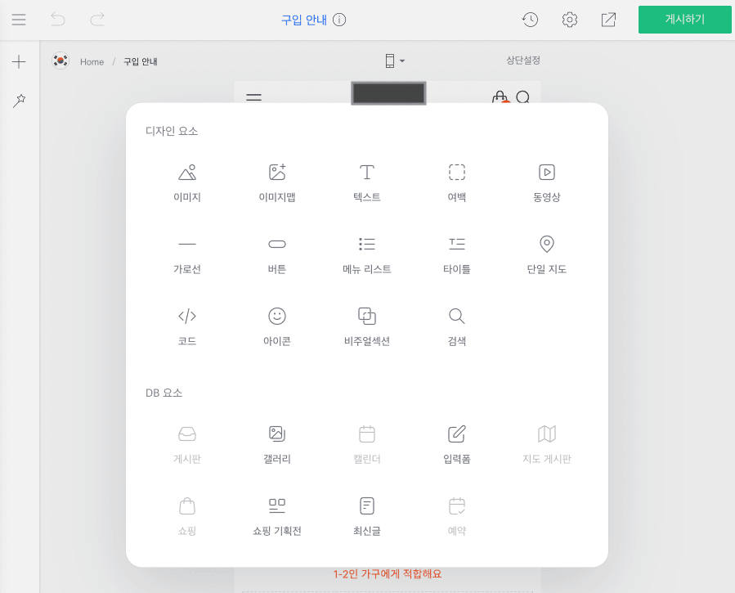Open 상단설정 header settings

(523, 61)
